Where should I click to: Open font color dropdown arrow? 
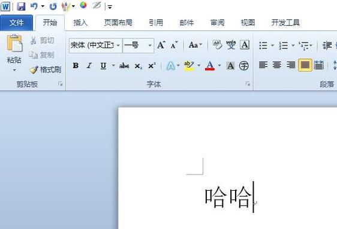point(219,65)
